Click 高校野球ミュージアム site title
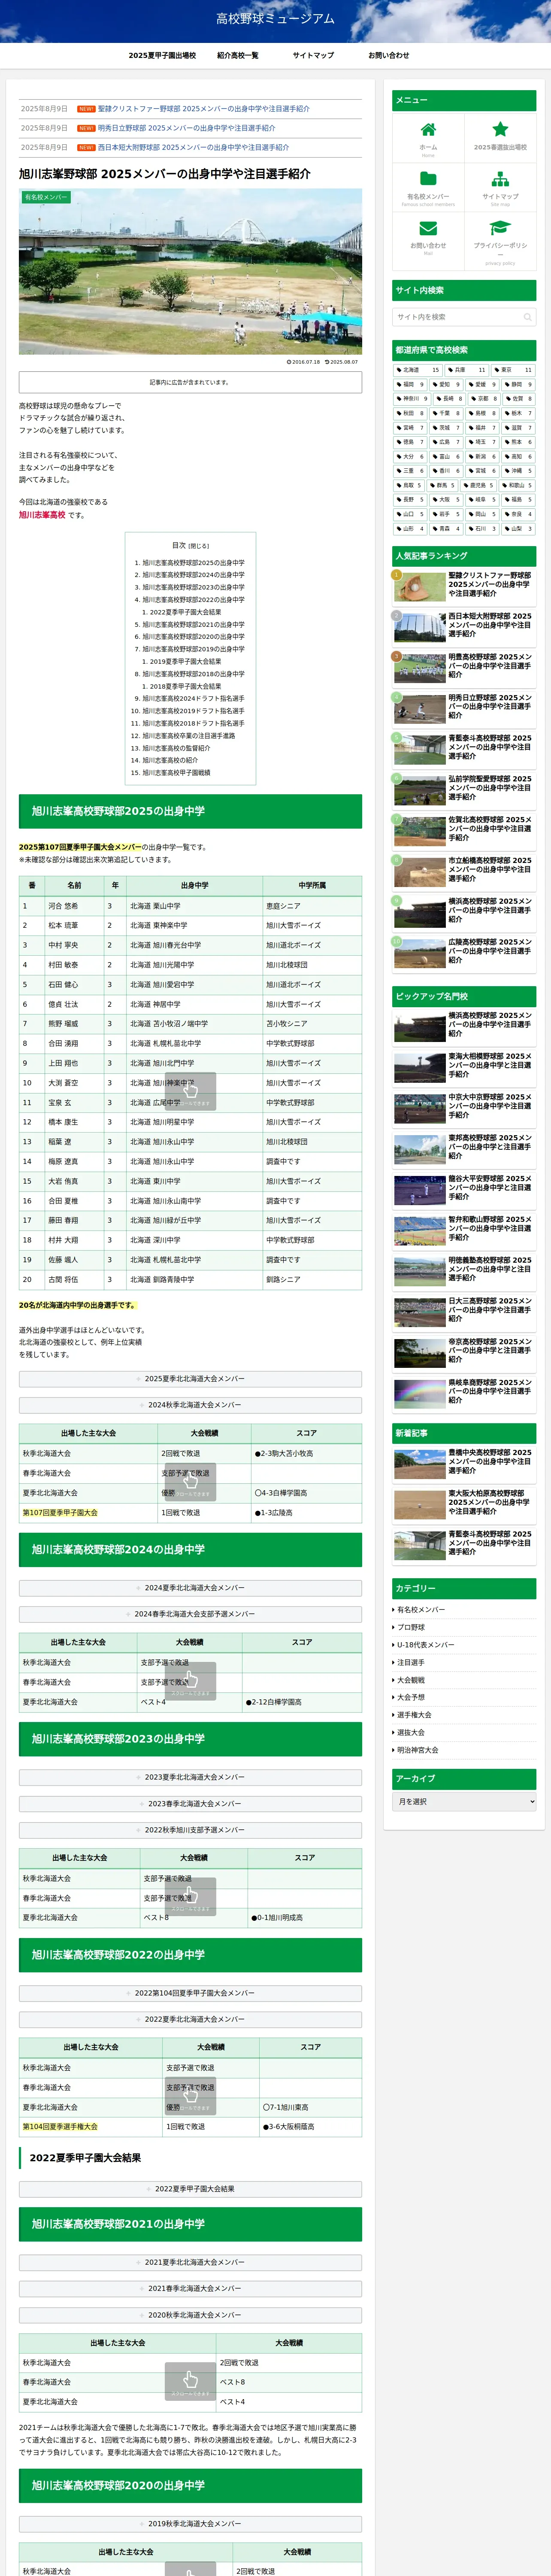The image size is (551, 2576). 275,18
